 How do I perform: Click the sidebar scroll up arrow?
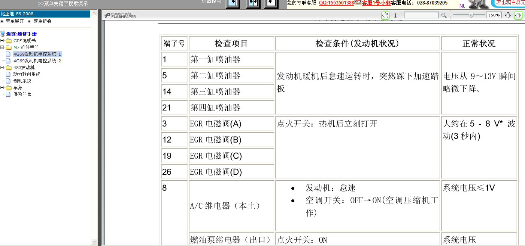click(94, 14)
